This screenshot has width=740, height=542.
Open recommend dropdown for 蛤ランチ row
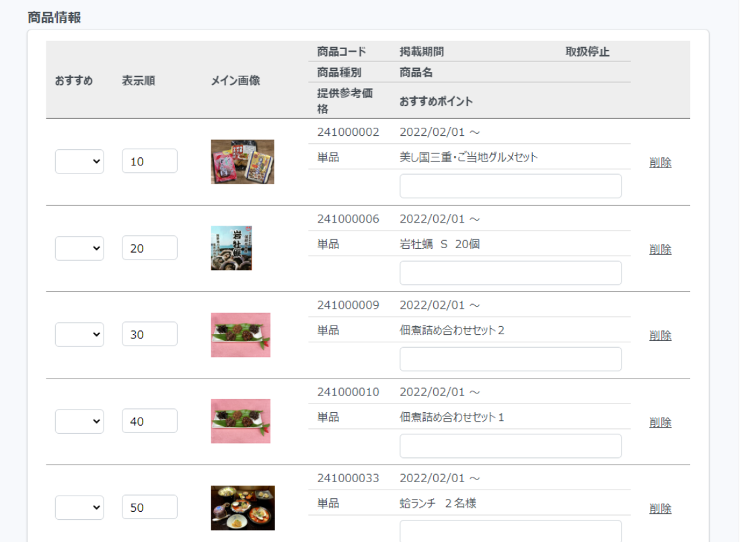coord(79,508)
